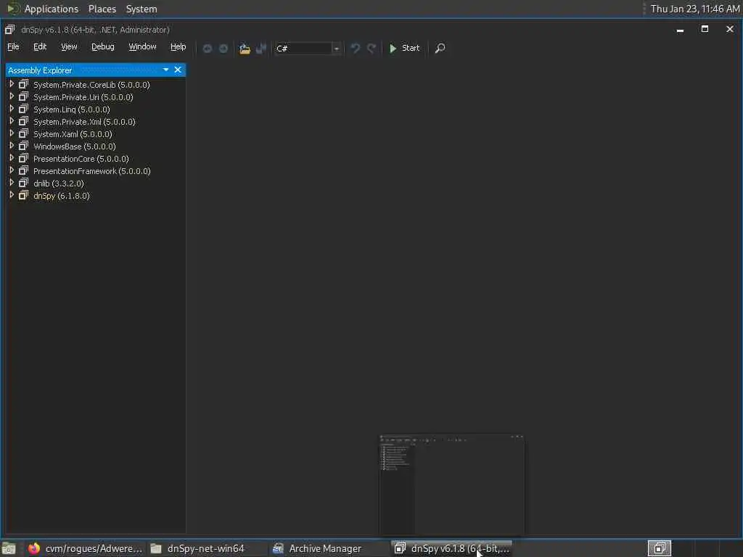Click the navigate forward toolbar icon
This screenshot has height=557, width=743.
pyautogui.click(x=223, y=49)
